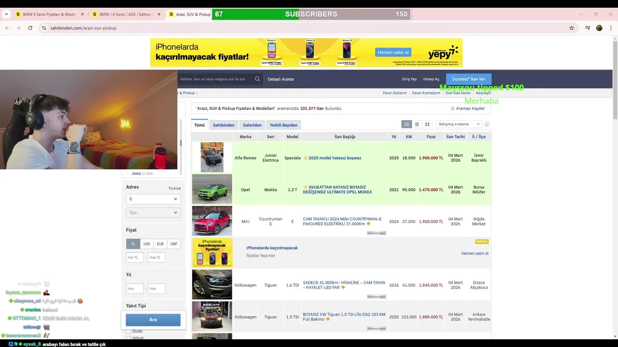Screen dimensions: 618x347
Task: Switch to classic table view icon
Action: pyautogui.click(x=407, y=124)
